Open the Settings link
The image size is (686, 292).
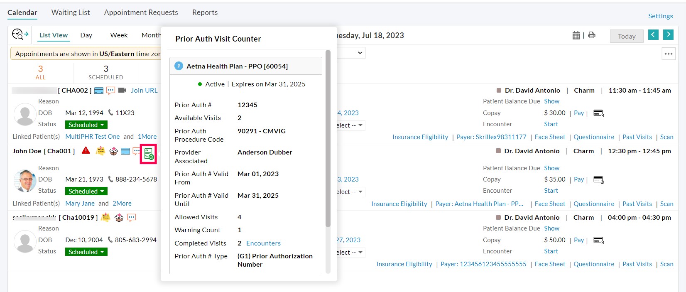click(660, 16)
